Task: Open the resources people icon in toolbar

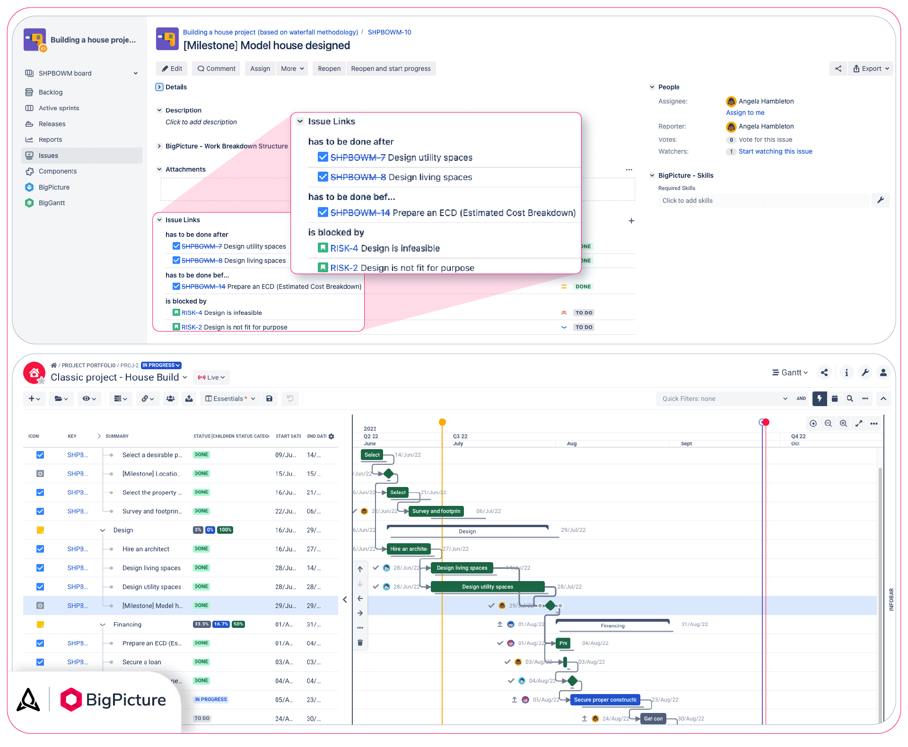Action: coord(171,399)
